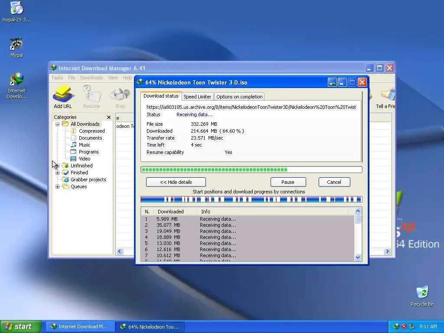Click the Start button

pyautogui.click(x=20, y=326)
